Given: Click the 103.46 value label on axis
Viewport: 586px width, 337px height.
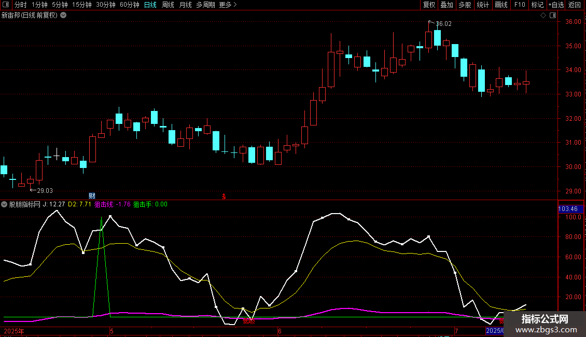Looking at the screenshot, I should [569, 209].
